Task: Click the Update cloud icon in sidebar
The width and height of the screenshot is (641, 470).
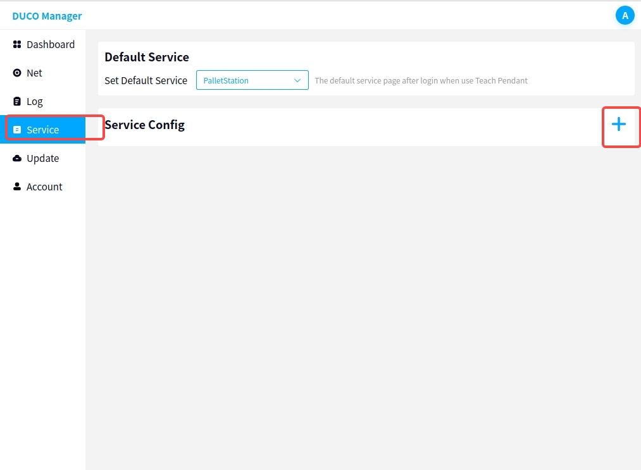Action: 17,158
